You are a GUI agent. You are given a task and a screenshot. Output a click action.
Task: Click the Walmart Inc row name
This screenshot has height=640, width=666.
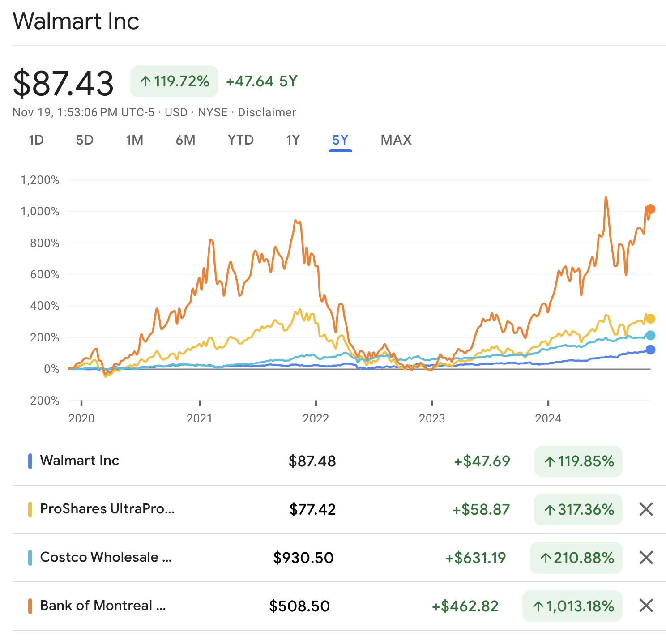click(80, 461)
